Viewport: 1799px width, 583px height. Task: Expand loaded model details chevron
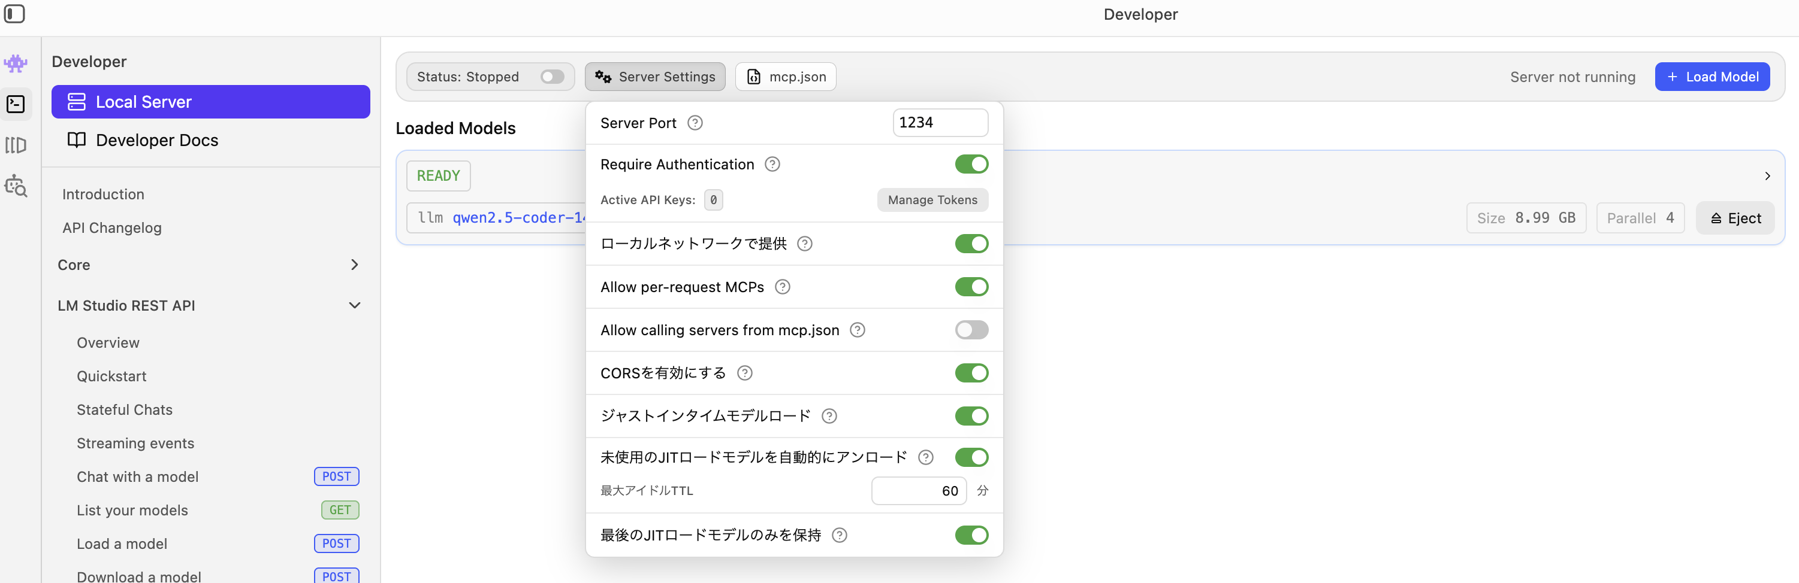click(x=1767, y=177)
